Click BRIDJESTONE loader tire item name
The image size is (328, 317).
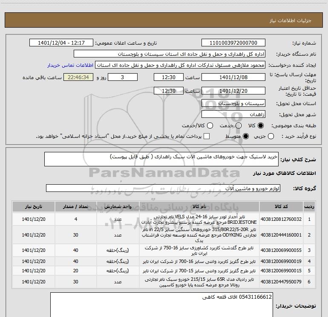tap(199, 220)
